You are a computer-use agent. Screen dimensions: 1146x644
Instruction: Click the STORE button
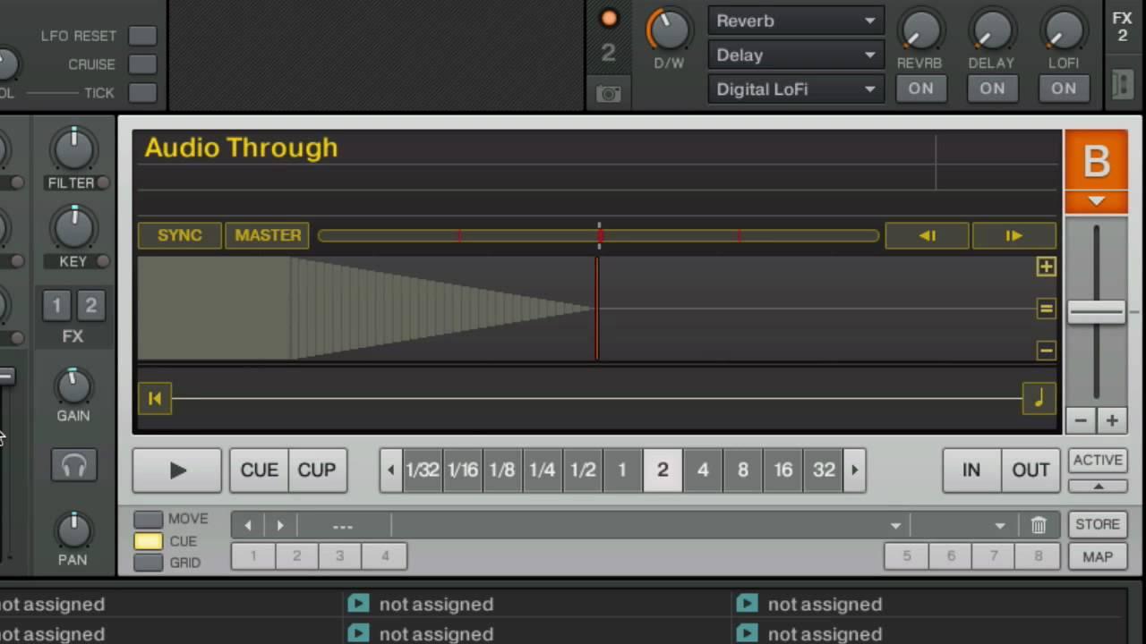1098,525
